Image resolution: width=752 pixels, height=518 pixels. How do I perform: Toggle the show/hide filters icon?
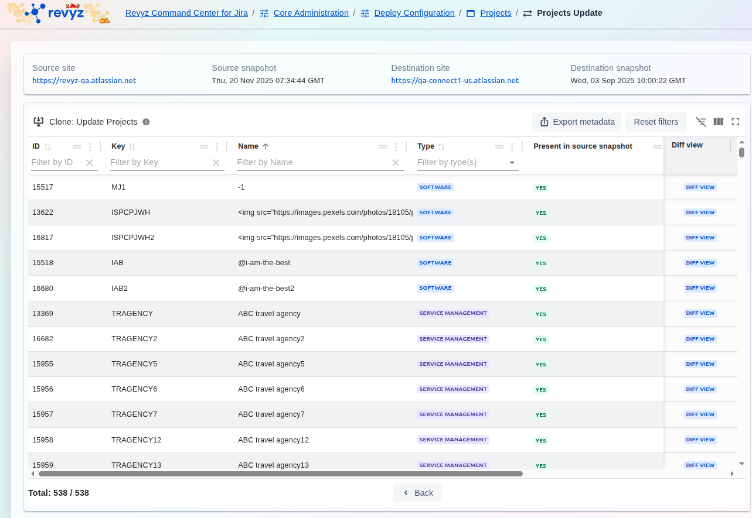[701, 122]
